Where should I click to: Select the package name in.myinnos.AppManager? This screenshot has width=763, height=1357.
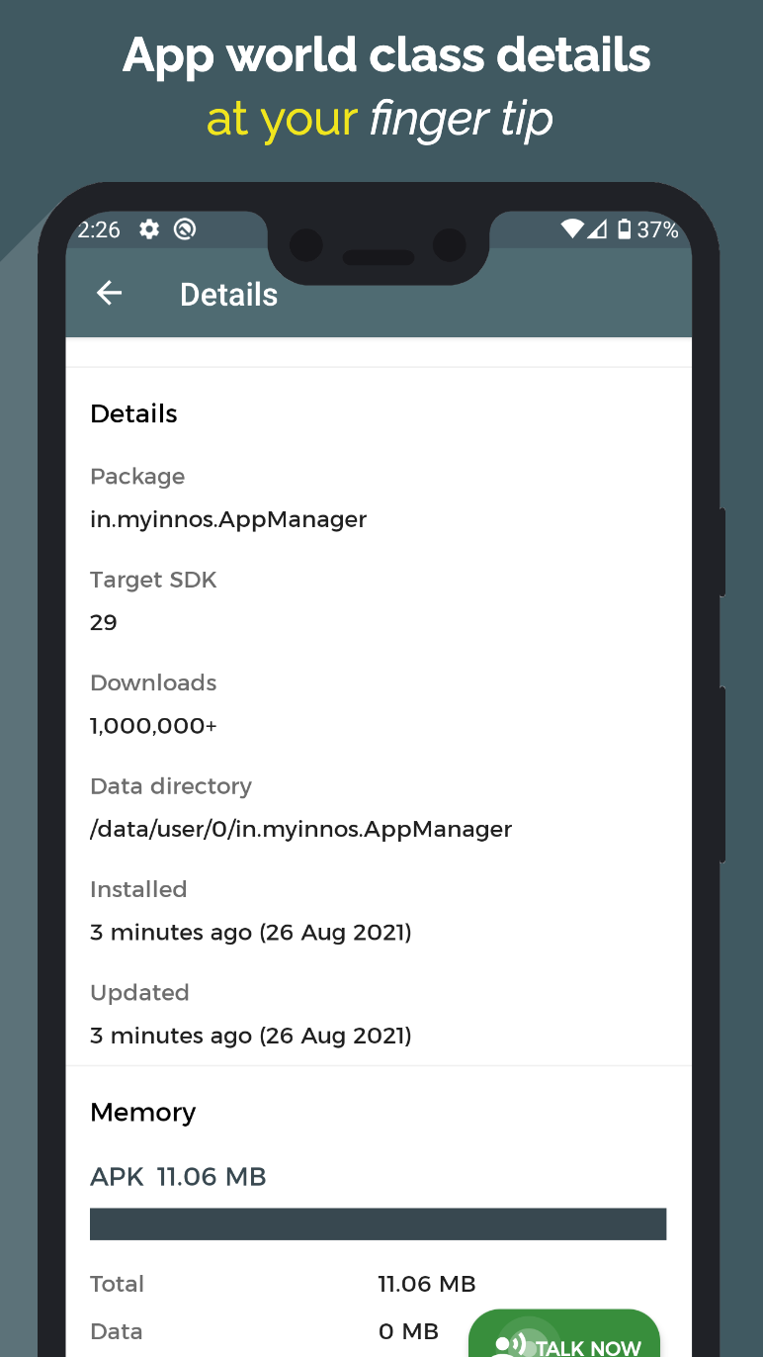click(228, 519)
